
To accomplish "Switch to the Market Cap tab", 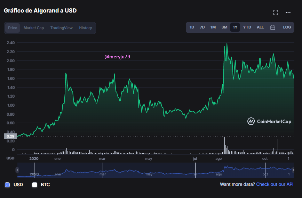I will click(34, 28).
